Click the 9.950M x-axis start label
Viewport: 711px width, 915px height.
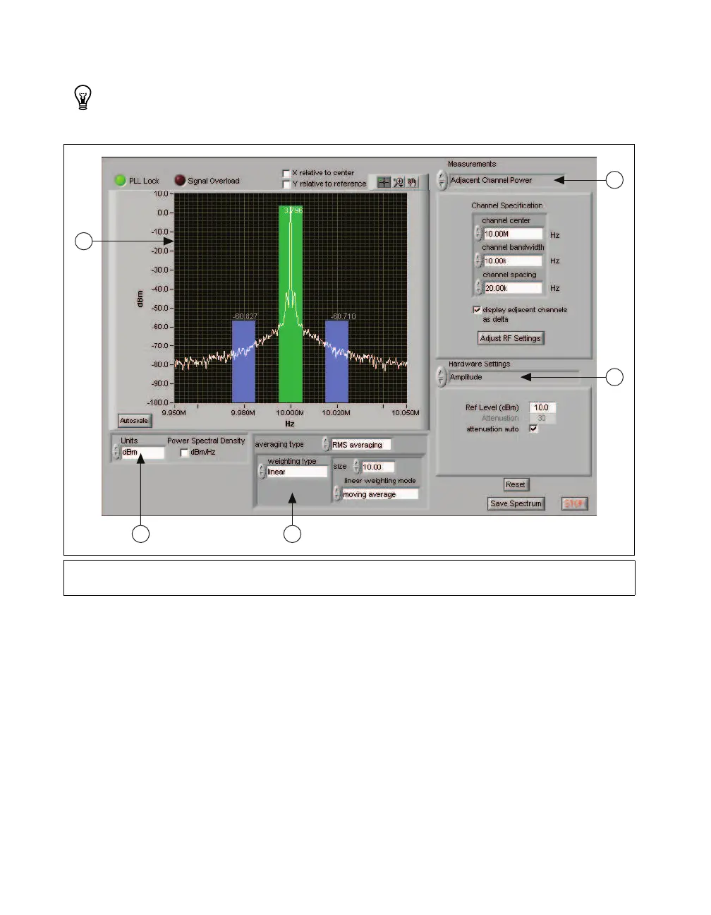pyautogui.click(x=174, y=413)
